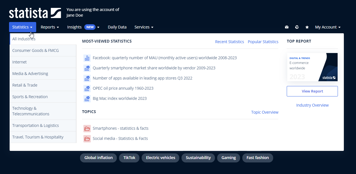Open Big Mac index worldwide 2023
The image size is (356, 174).
click(120, 98)
